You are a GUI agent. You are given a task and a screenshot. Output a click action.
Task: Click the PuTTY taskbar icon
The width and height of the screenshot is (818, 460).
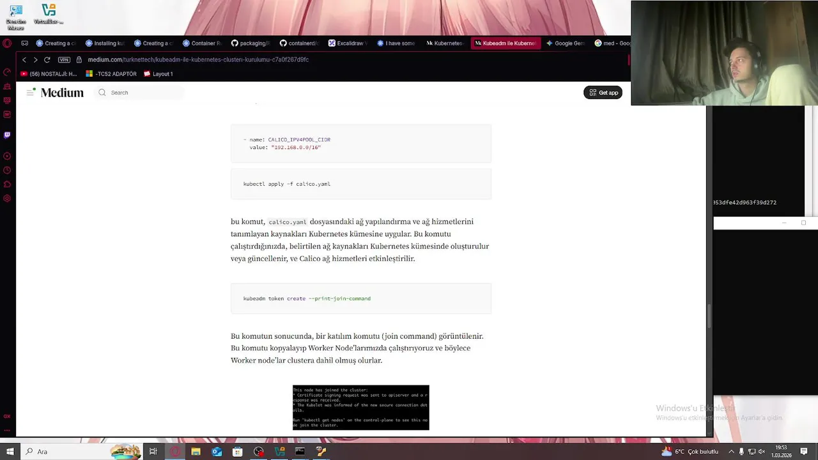321,452
